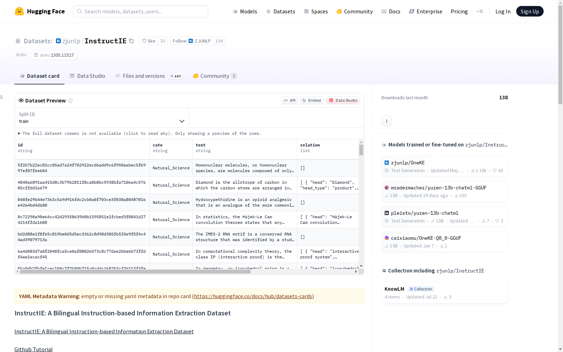The width and height of the screenshot is (563, 352).
Task: Open Spaces in the top navigation
Action: coord(316,11)
